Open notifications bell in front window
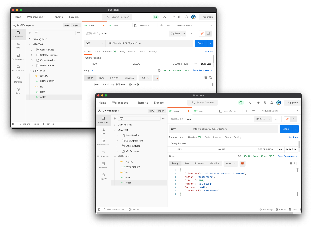This screenshot has width=312, height=228. (x=272, y=103)
